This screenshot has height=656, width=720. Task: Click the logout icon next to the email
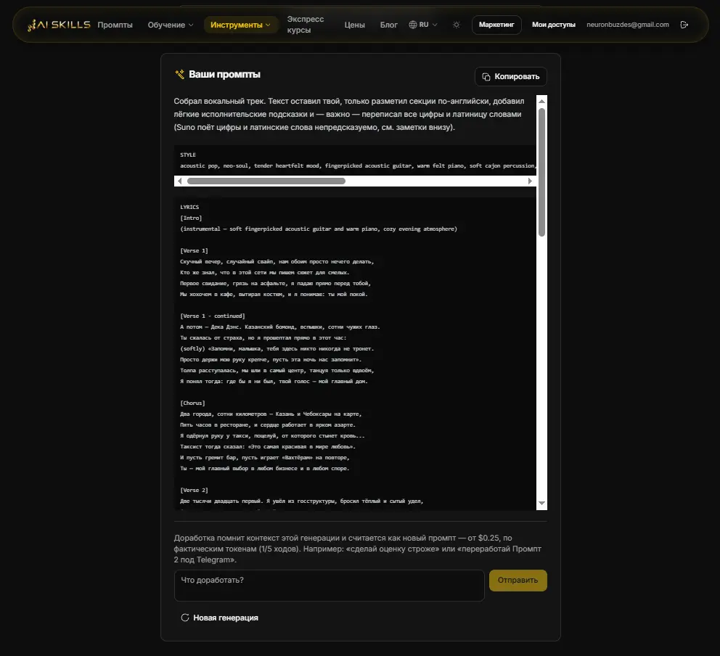pos(684,25)
